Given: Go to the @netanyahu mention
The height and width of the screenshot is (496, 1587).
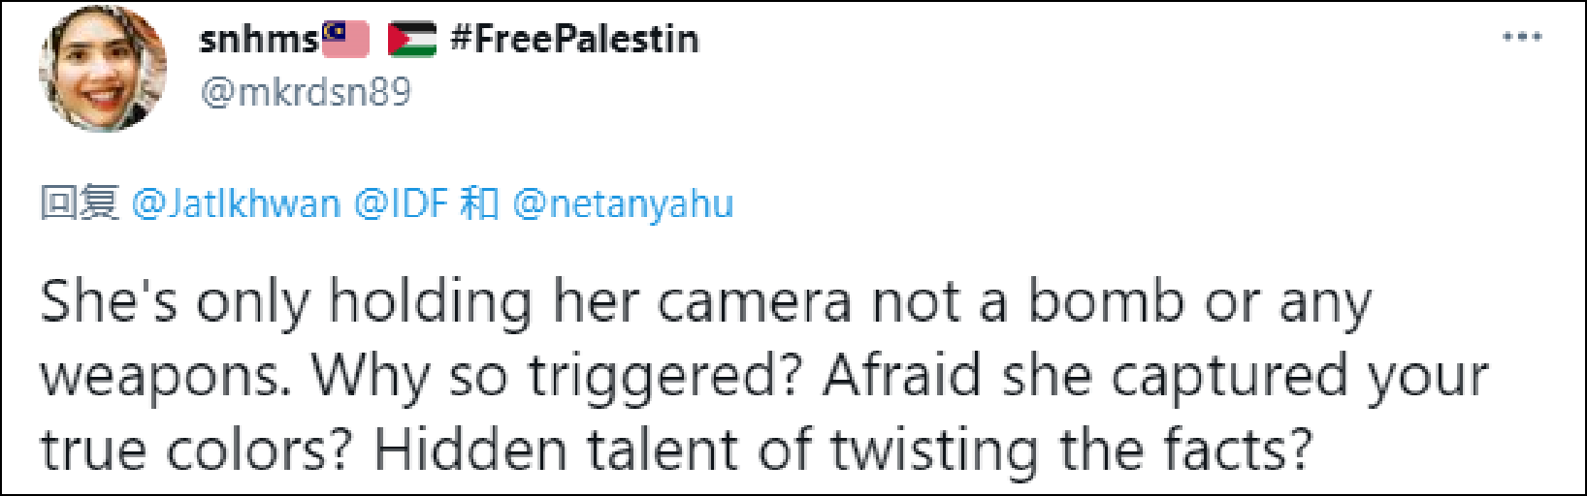Looking at the screenshot, I should point(622,204).
